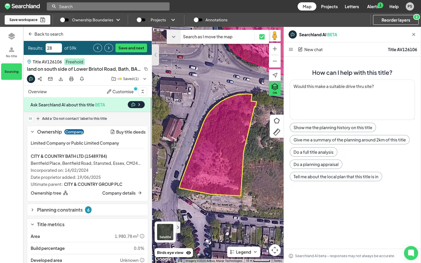Viewport: 421px width, 263px height.
Task: Start a New chat in Searchland AI
Action: point(310,49)
